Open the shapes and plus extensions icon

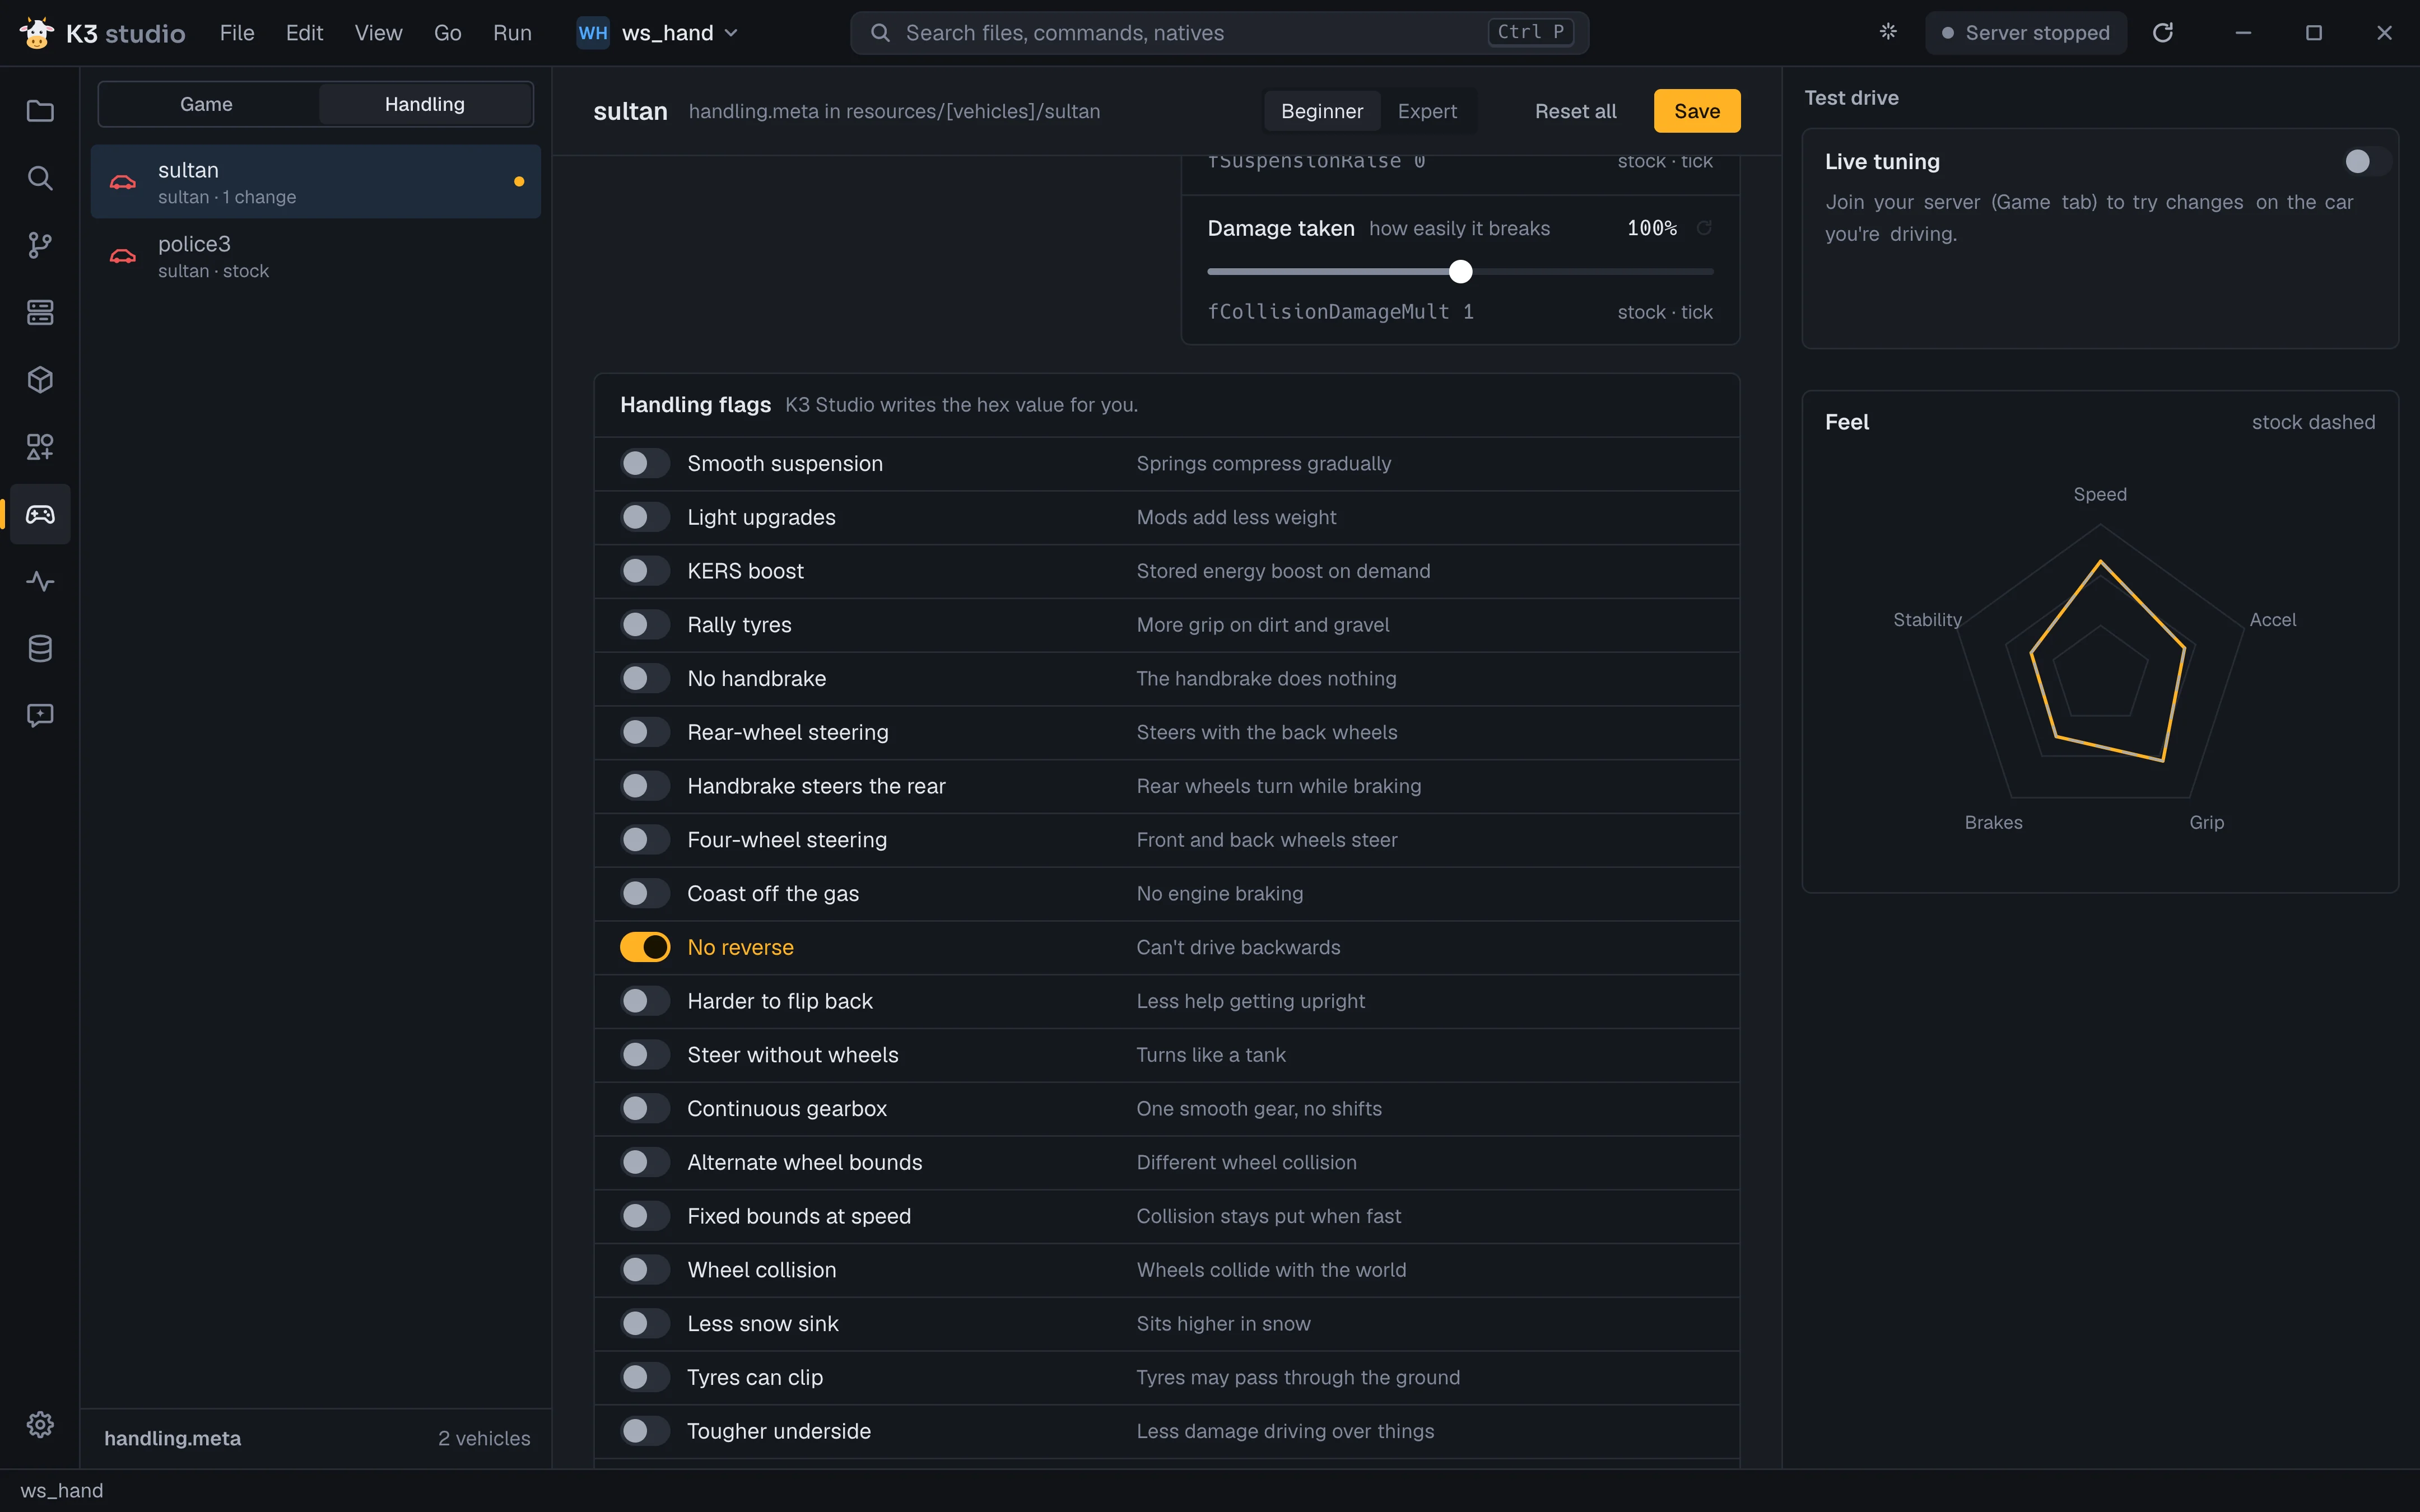40,447
